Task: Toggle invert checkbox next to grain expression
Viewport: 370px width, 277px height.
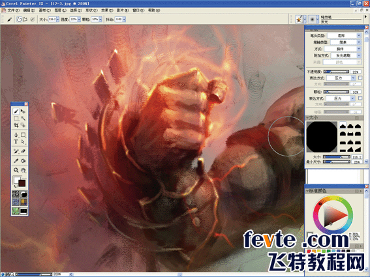Action: (x=360, y=98)
